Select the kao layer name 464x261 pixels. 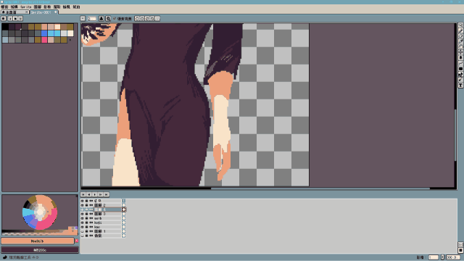tap(107, 227)
